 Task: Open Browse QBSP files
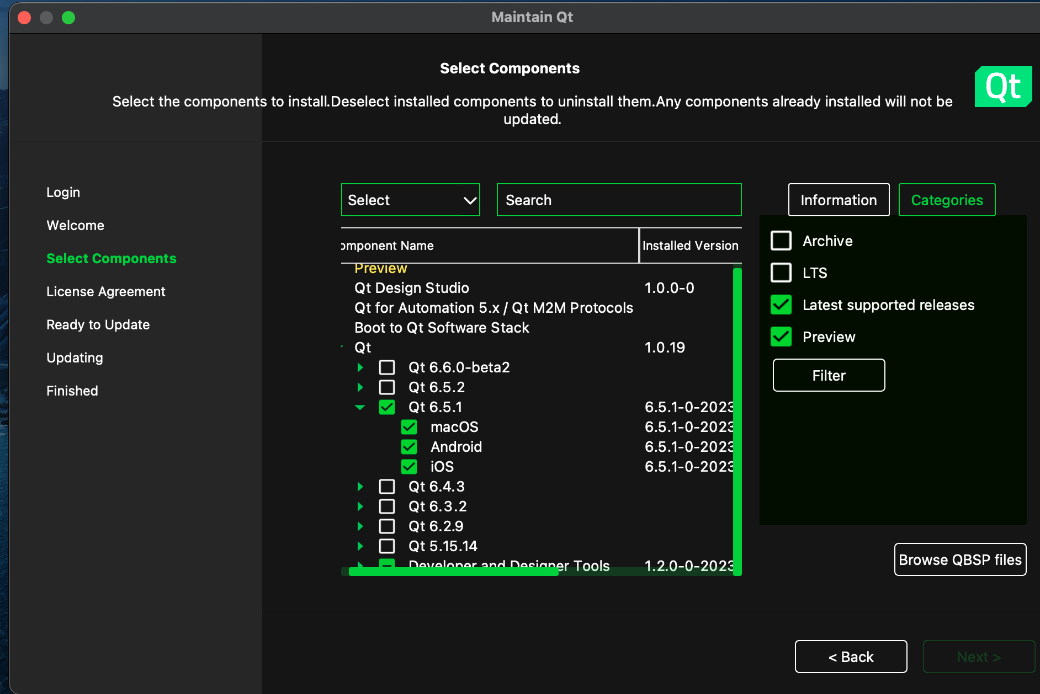point(960,559)
